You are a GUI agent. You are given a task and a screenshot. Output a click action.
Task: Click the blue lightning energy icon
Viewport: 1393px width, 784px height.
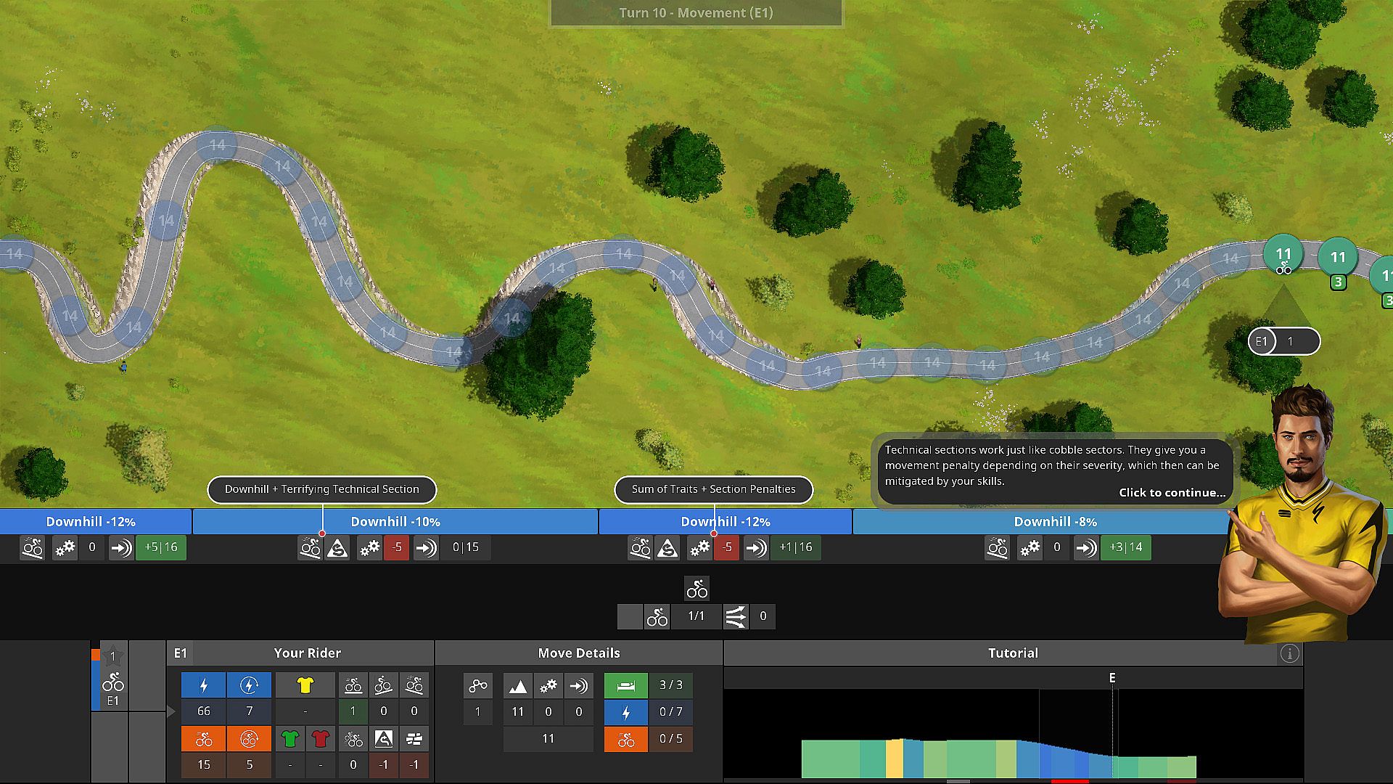coord(204,685)
